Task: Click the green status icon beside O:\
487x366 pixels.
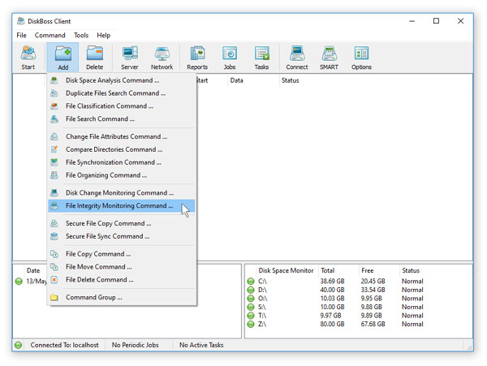Action: [x=251, y=299]
